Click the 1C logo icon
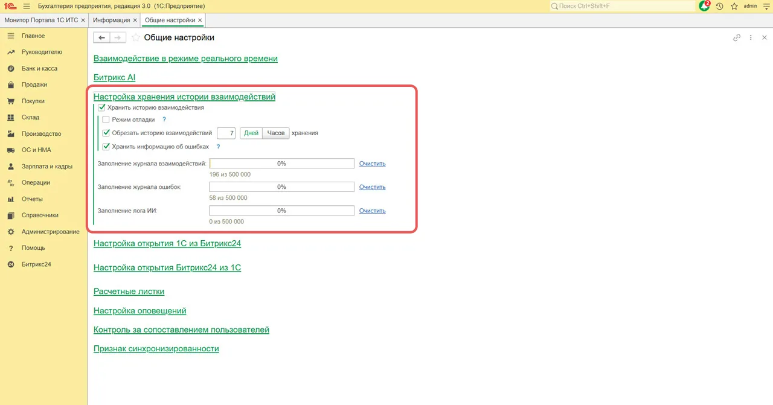This screenshot has height=405, width=773. click(x=10, y=6)
